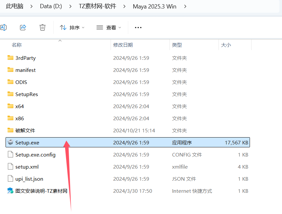Screen dimensions: 282x214
Task: Open the three-dot more options menu
Action: (138, 27)
